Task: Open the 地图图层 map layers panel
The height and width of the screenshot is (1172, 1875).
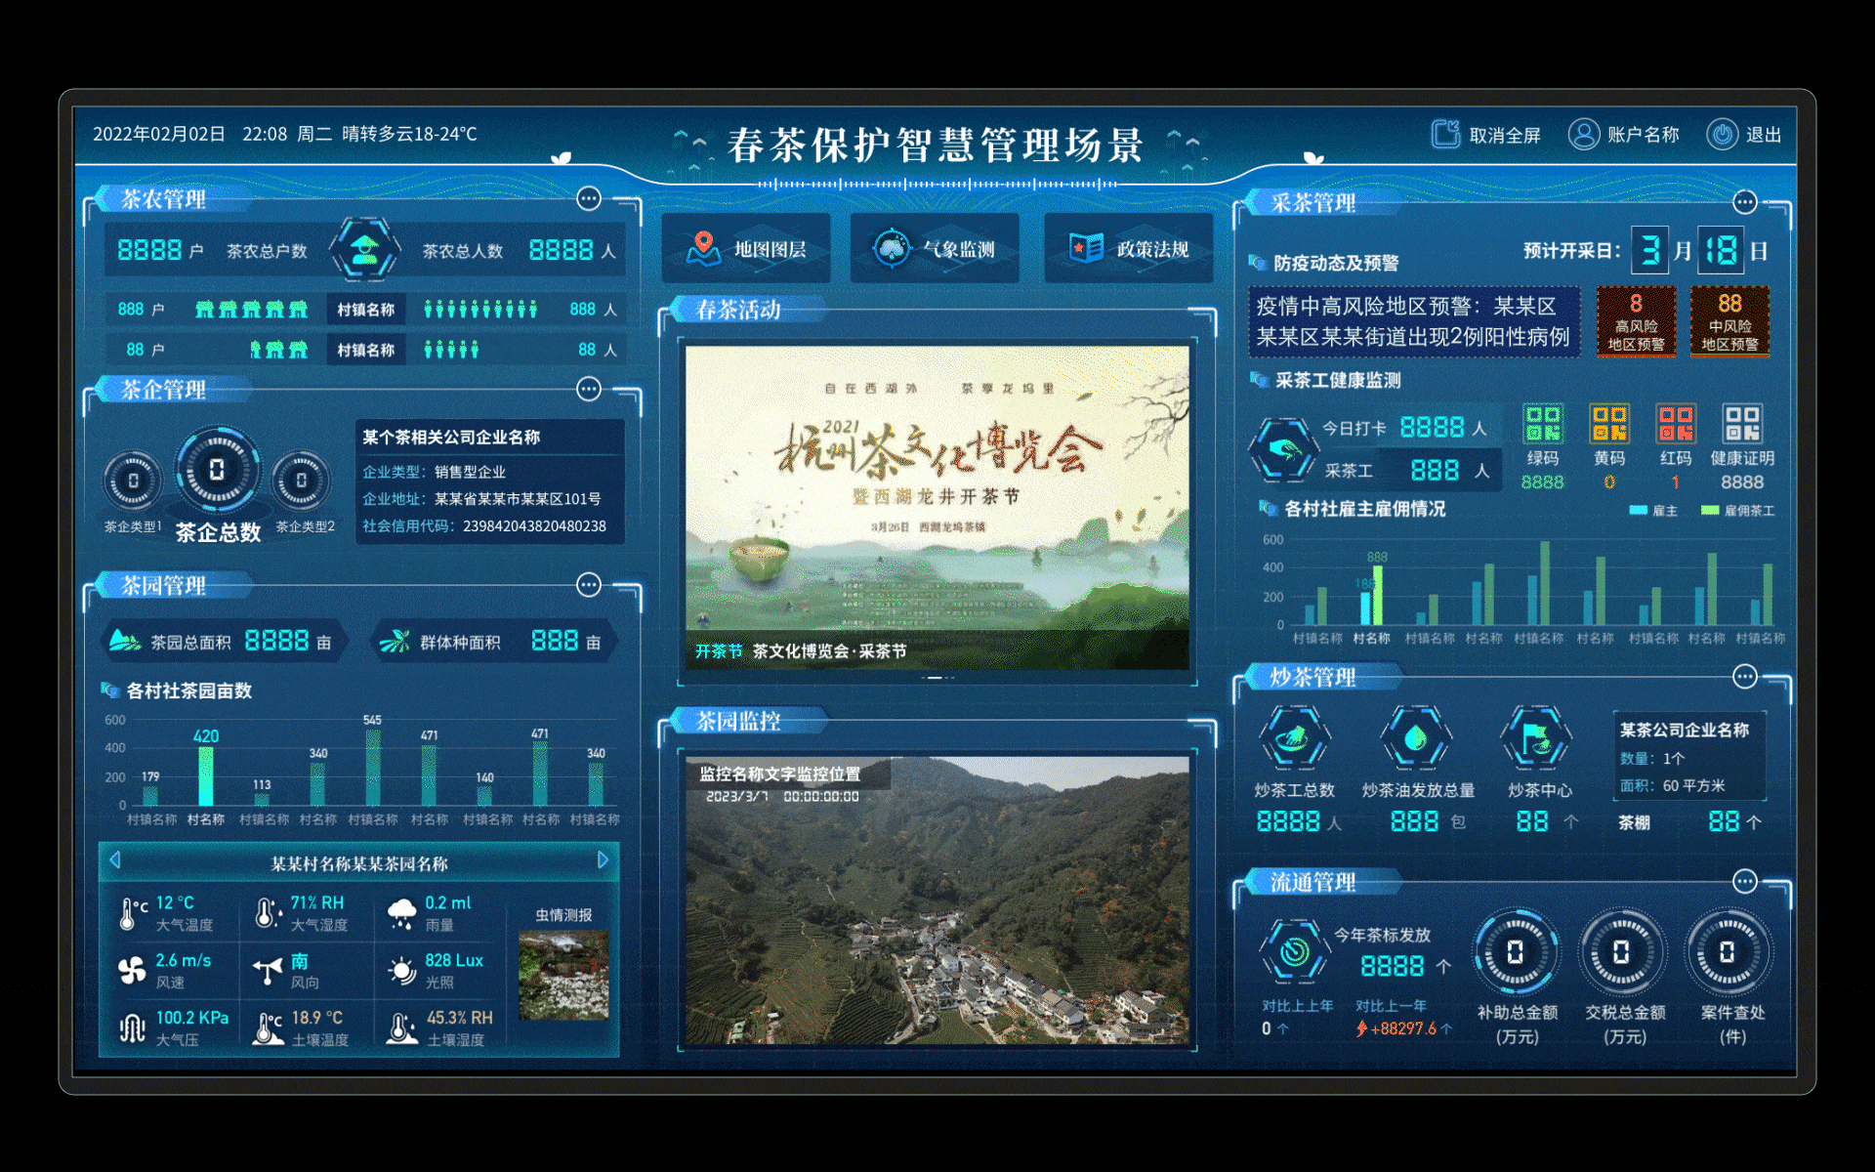Action: [746, 248]
